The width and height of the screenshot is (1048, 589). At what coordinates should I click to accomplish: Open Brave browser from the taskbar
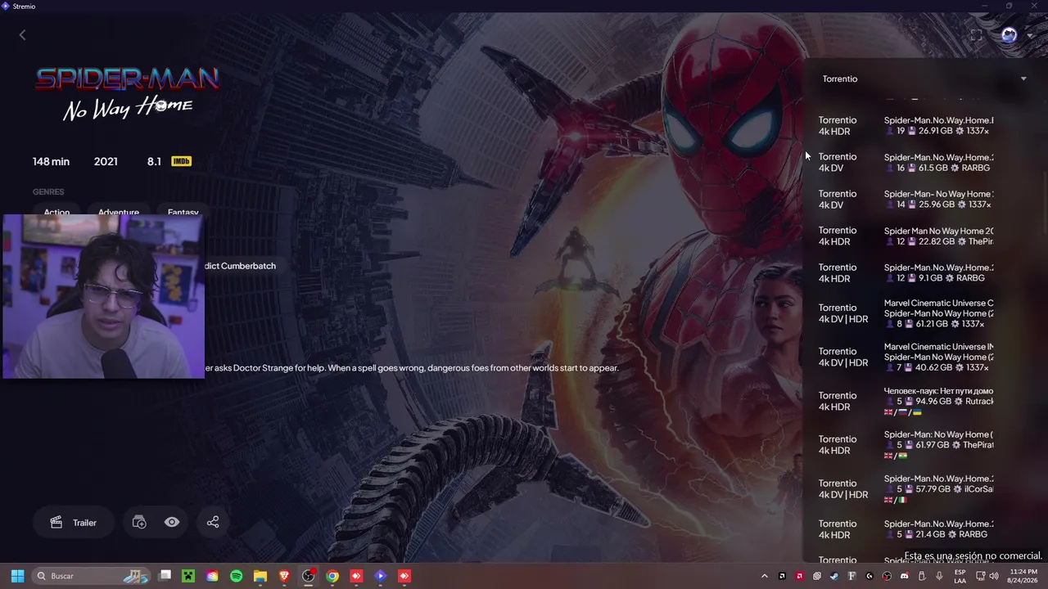click(284, 576)
